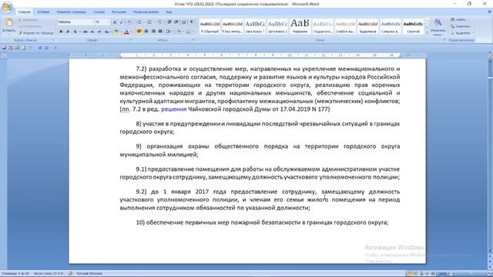493x277 pixels.
Task: Open the Рассылки ribbon tab
Action: 119,12
